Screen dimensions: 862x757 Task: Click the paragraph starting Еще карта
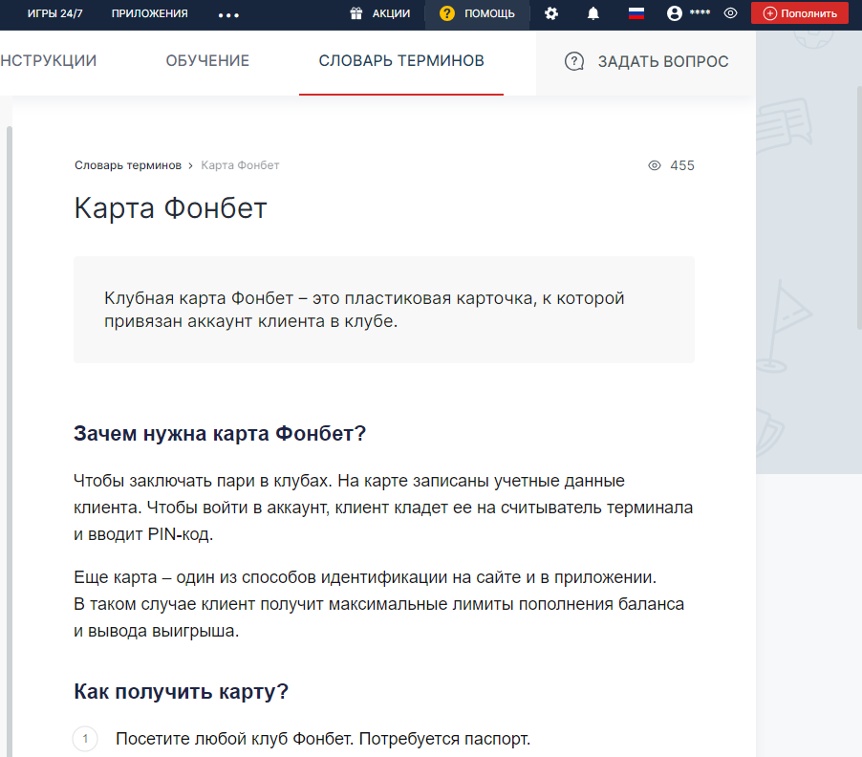[x=378, y=604]
